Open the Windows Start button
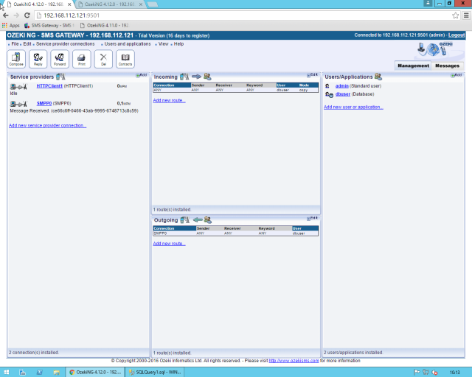This screenshot has width=472, height=377. click(x=6, y=372)
